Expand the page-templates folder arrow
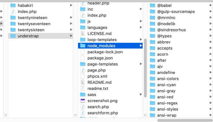The width and height of the screenshot is (213, 122). click(x=141, y=64)
